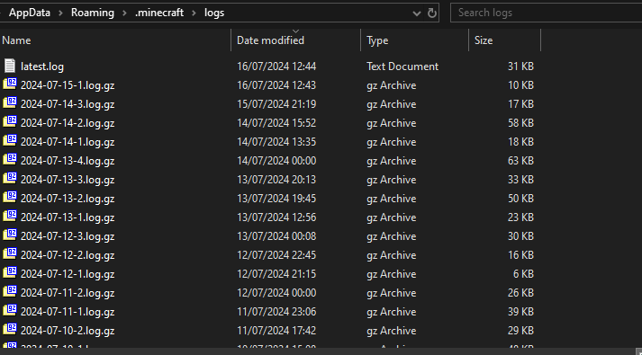Click date 16/07/2024 12:44
The width and height of the screenshot is (642, 355).
pyautogui.click(x=276, y=67)
